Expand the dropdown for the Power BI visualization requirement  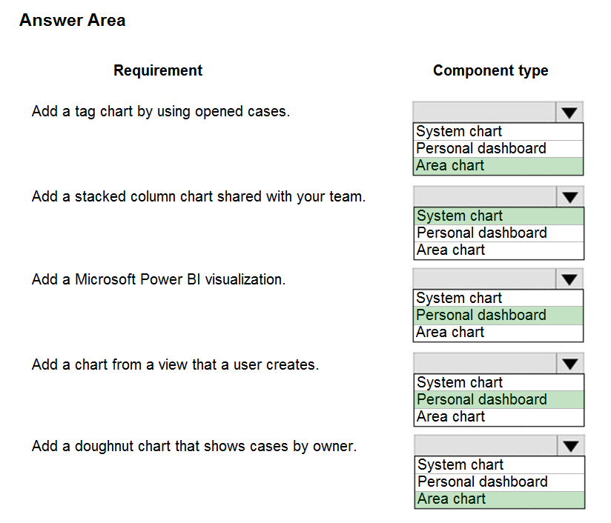[x=569, y=279]
